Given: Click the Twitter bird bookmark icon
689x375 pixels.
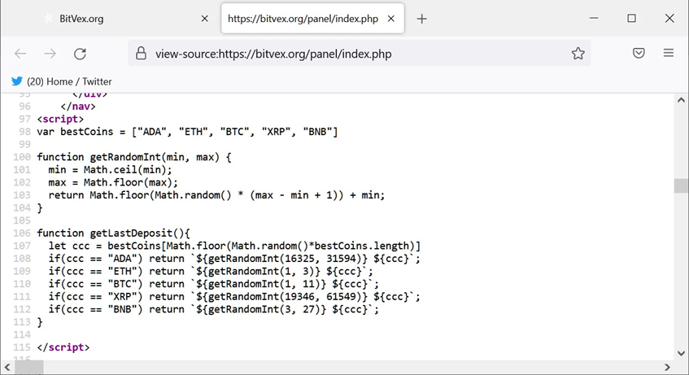Looking at the screenshot, I should coord(17,81).
